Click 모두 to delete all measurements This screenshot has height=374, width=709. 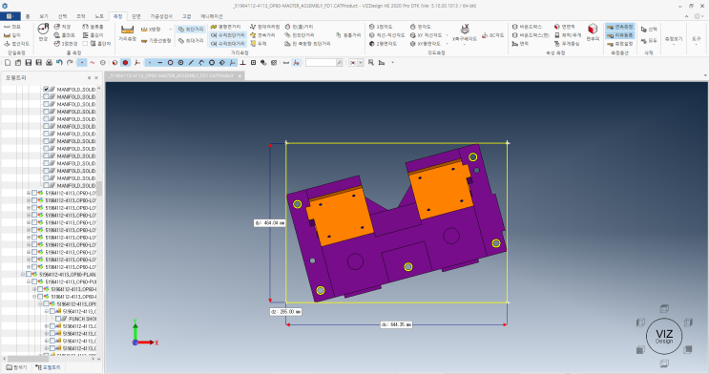coord(649,41)
